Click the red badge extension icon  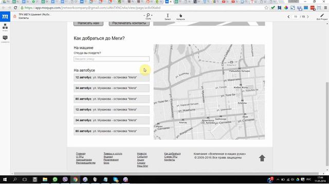(x=313, y=8)
